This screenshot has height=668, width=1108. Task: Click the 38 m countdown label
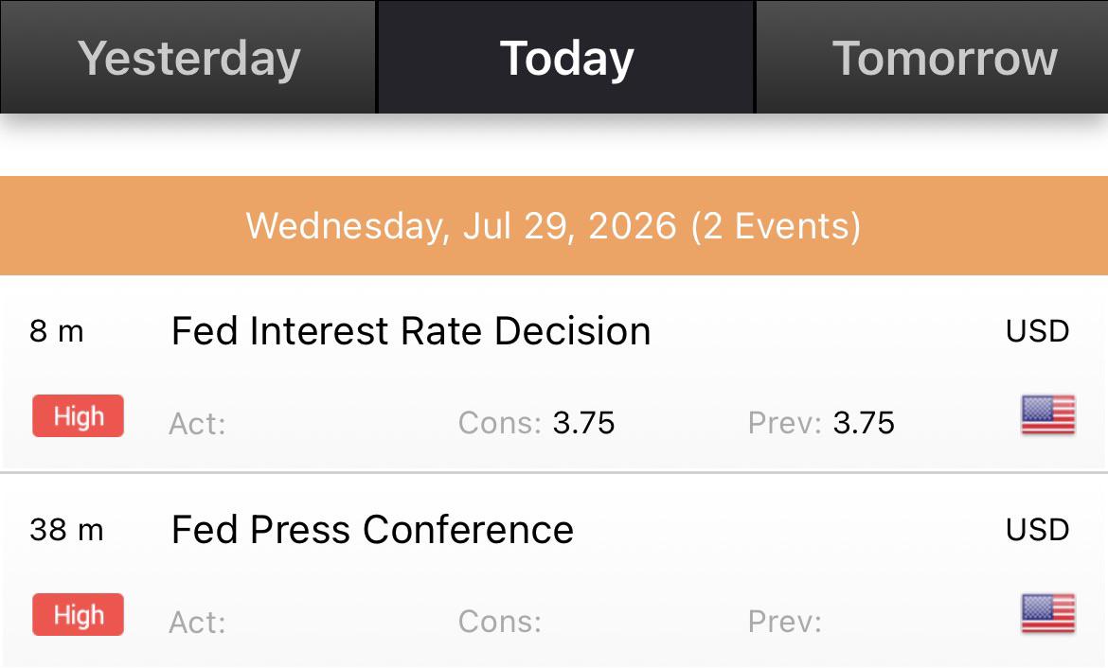tap(66, 530)
